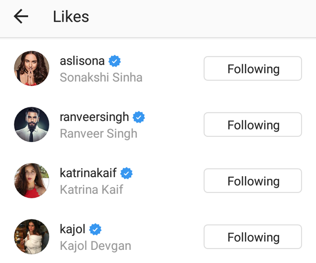Open the ranveersingh username link
This screenshot has height=263, width=316.
tap(94, 117)
